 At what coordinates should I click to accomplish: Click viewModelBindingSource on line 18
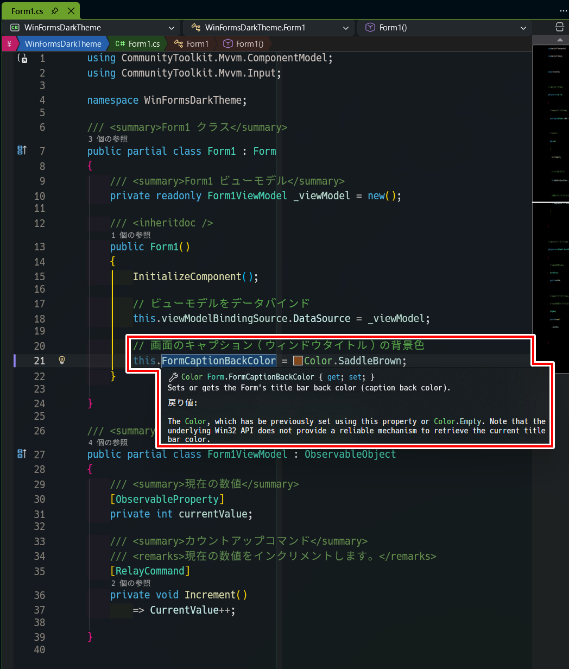224,318
